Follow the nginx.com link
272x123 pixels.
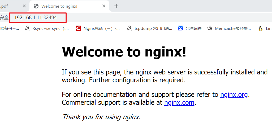coord(179,103)
